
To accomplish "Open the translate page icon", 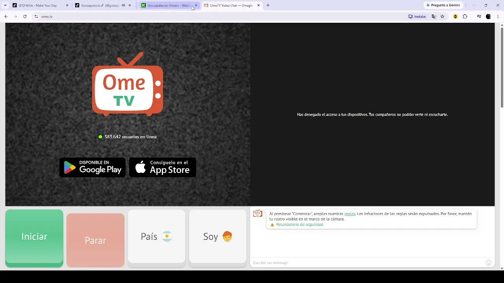I will 434,17.
